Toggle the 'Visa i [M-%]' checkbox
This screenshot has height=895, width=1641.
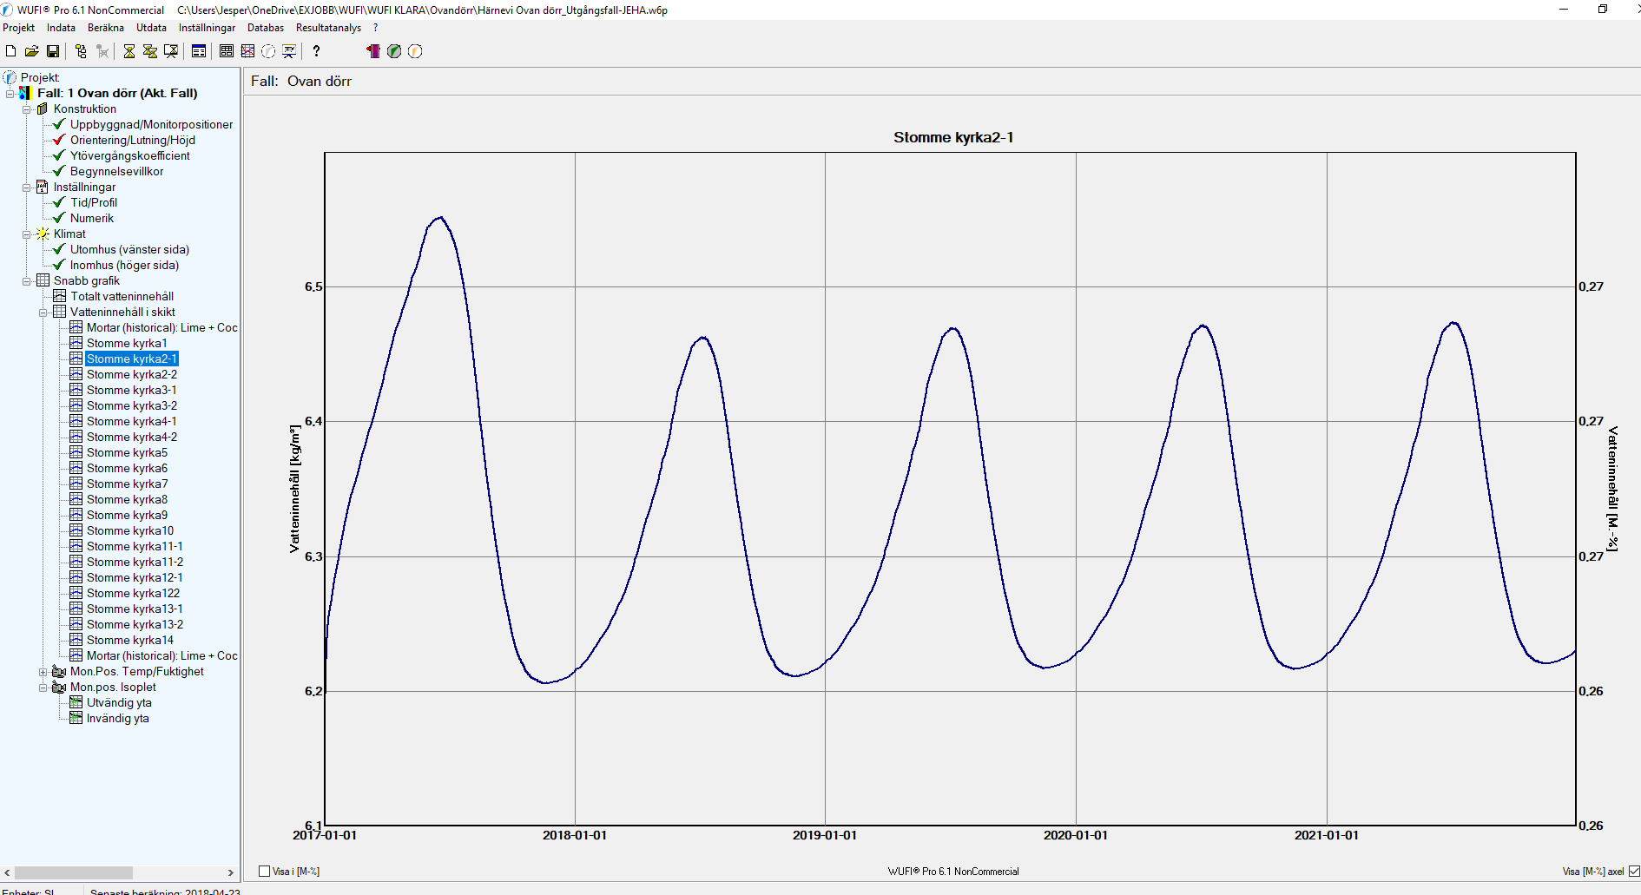point(265,871)
